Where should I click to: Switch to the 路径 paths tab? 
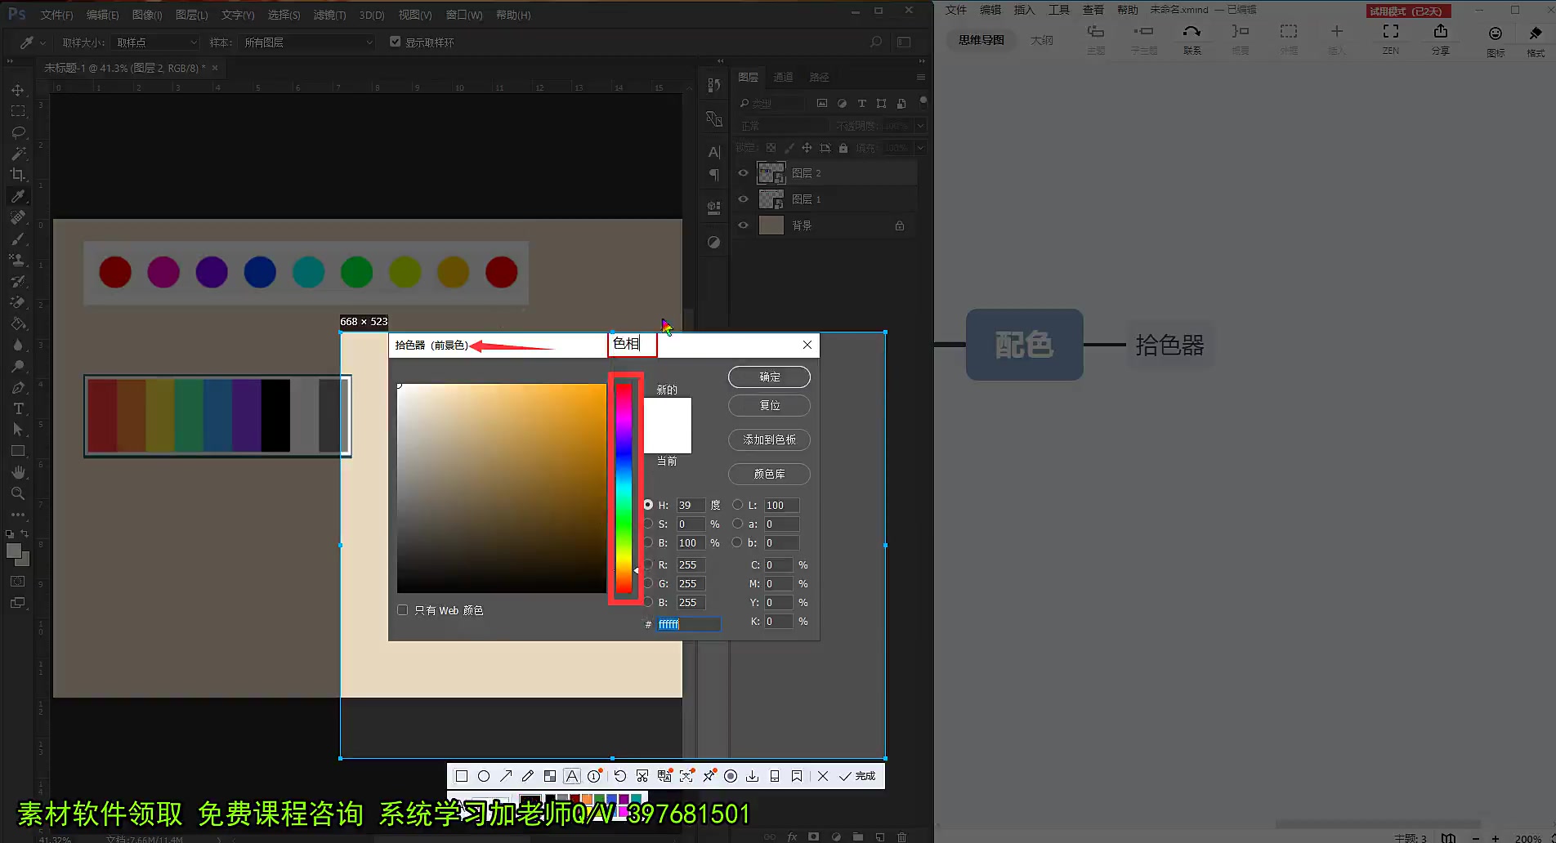click(x=819, y=77)
